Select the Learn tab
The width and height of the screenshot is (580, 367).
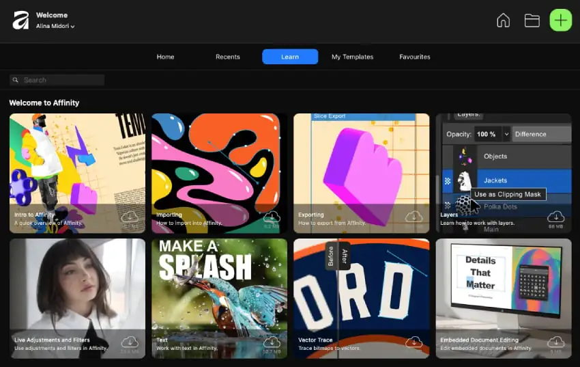(290, 57)
